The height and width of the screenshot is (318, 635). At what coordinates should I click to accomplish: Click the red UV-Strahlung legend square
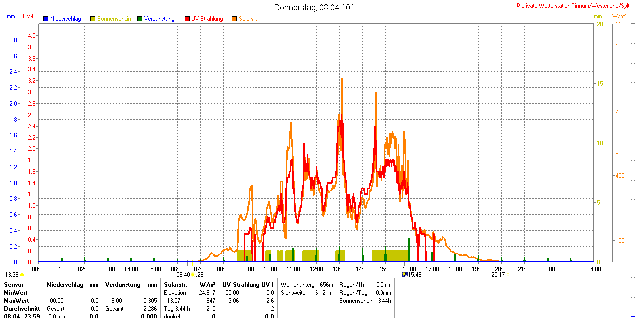(x=187, y=19)
